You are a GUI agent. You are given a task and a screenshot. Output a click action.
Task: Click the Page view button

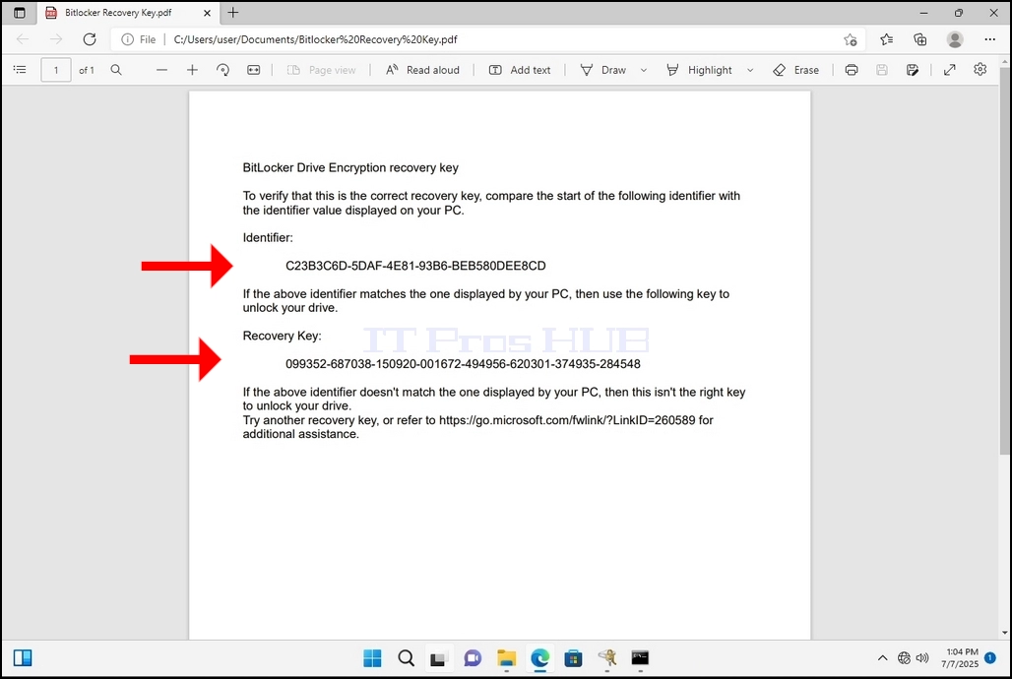[x=321, y=70]
